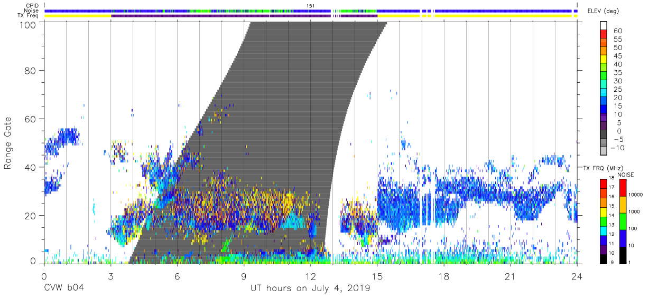Select the CPID value "151" above the plot
649x299 pixels.
[310, 5]
